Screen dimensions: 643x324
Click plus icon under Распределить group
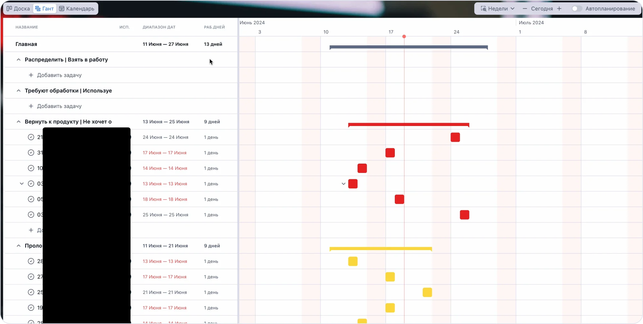point(31,75)
